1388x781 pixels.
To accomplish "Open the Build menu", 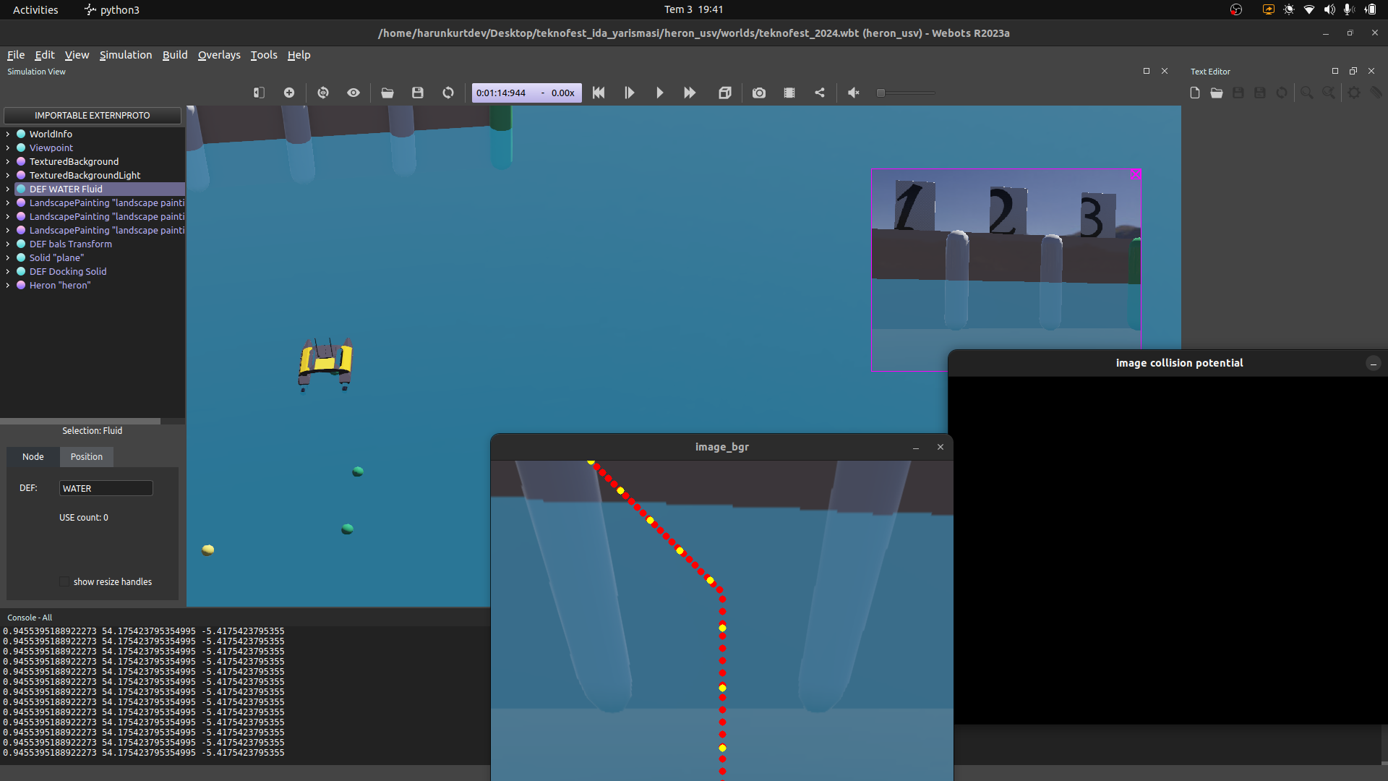I will point(175,55).
